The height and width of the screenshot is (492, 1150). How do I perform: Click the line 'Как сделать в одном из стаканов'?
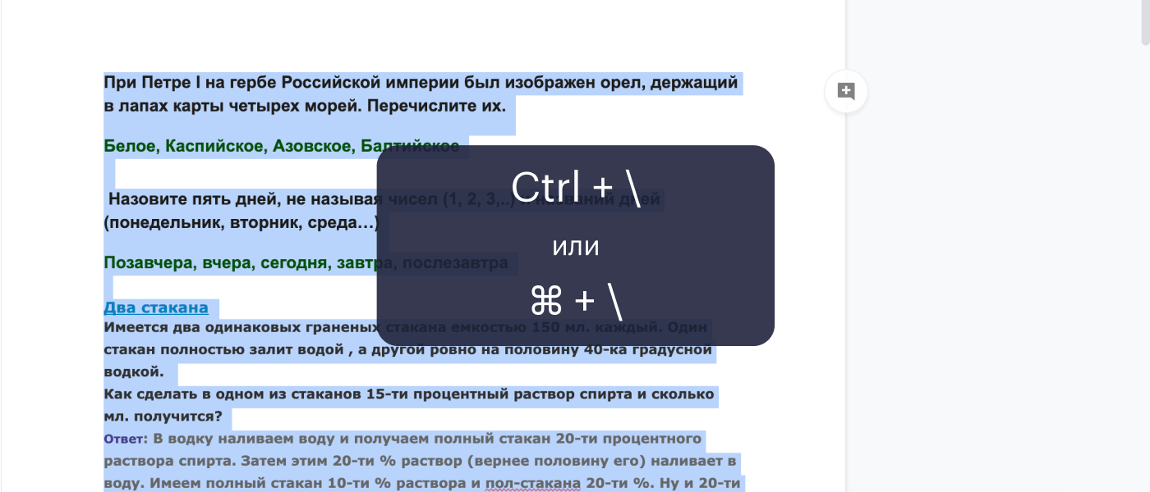(409, 394)
